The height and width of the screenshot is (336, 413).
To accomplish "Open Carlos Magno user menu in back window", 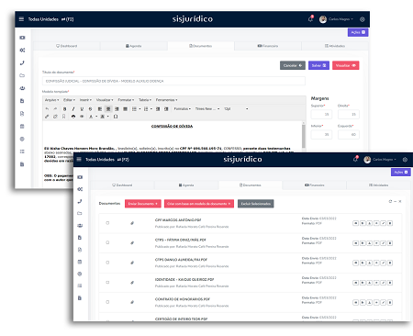I will 336,19.
